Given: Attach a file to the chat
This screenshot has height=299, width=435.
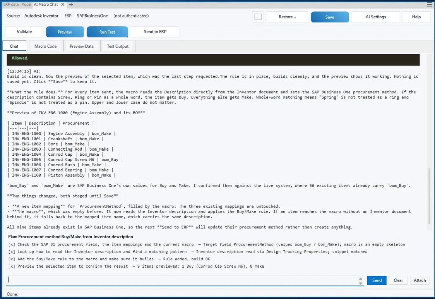Looking at the screenshot, I should click(x=420, y=280).
